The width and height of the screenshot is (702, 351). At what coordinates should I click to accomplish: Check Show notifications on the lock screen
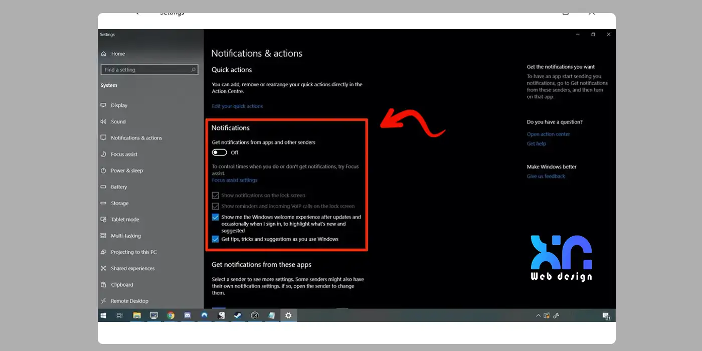pyautogui.click(x=216, y=196)
